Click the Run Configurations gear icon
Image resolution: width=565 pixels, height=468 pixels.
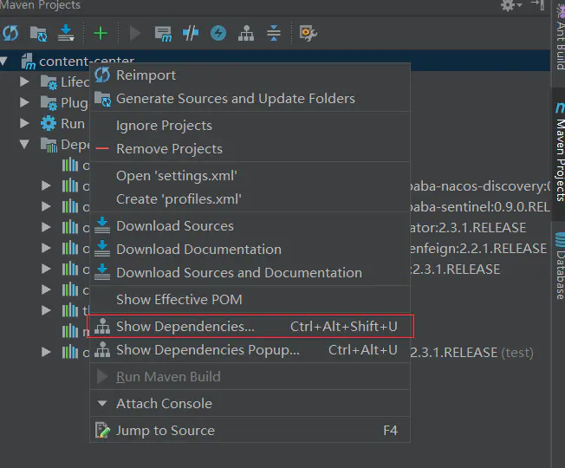pyautogui.click(x=49, y=124)
